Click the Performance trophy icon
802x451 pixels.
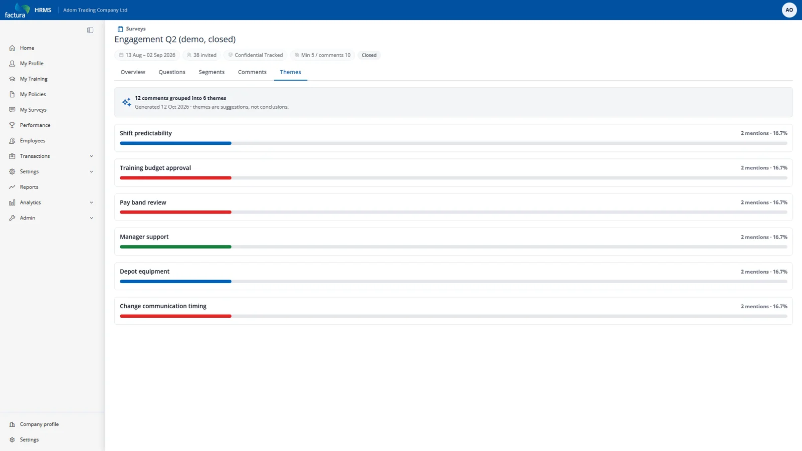pos(12,125)
